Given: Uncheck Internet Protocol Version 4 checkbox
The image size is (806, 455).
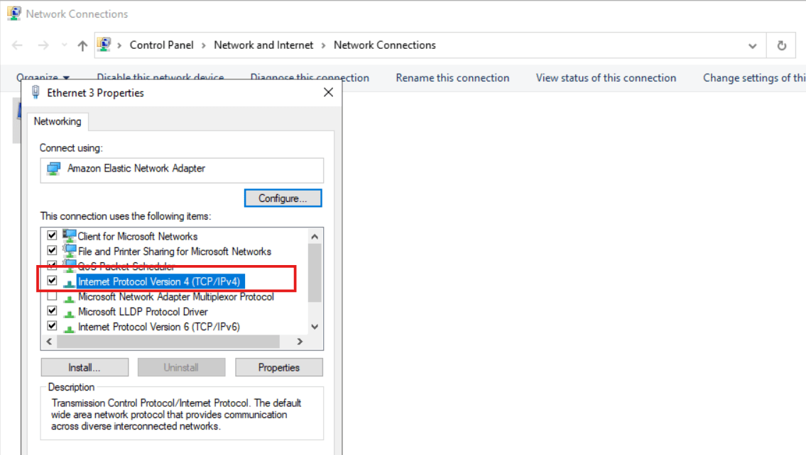Looking at the screenshot, I should (52, 281).
